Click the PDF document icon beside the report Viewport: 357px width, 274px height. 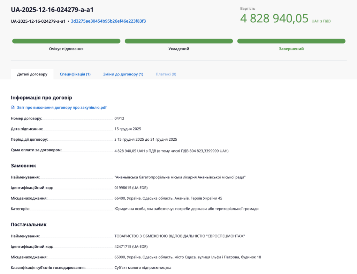click(x=13, y=108)
